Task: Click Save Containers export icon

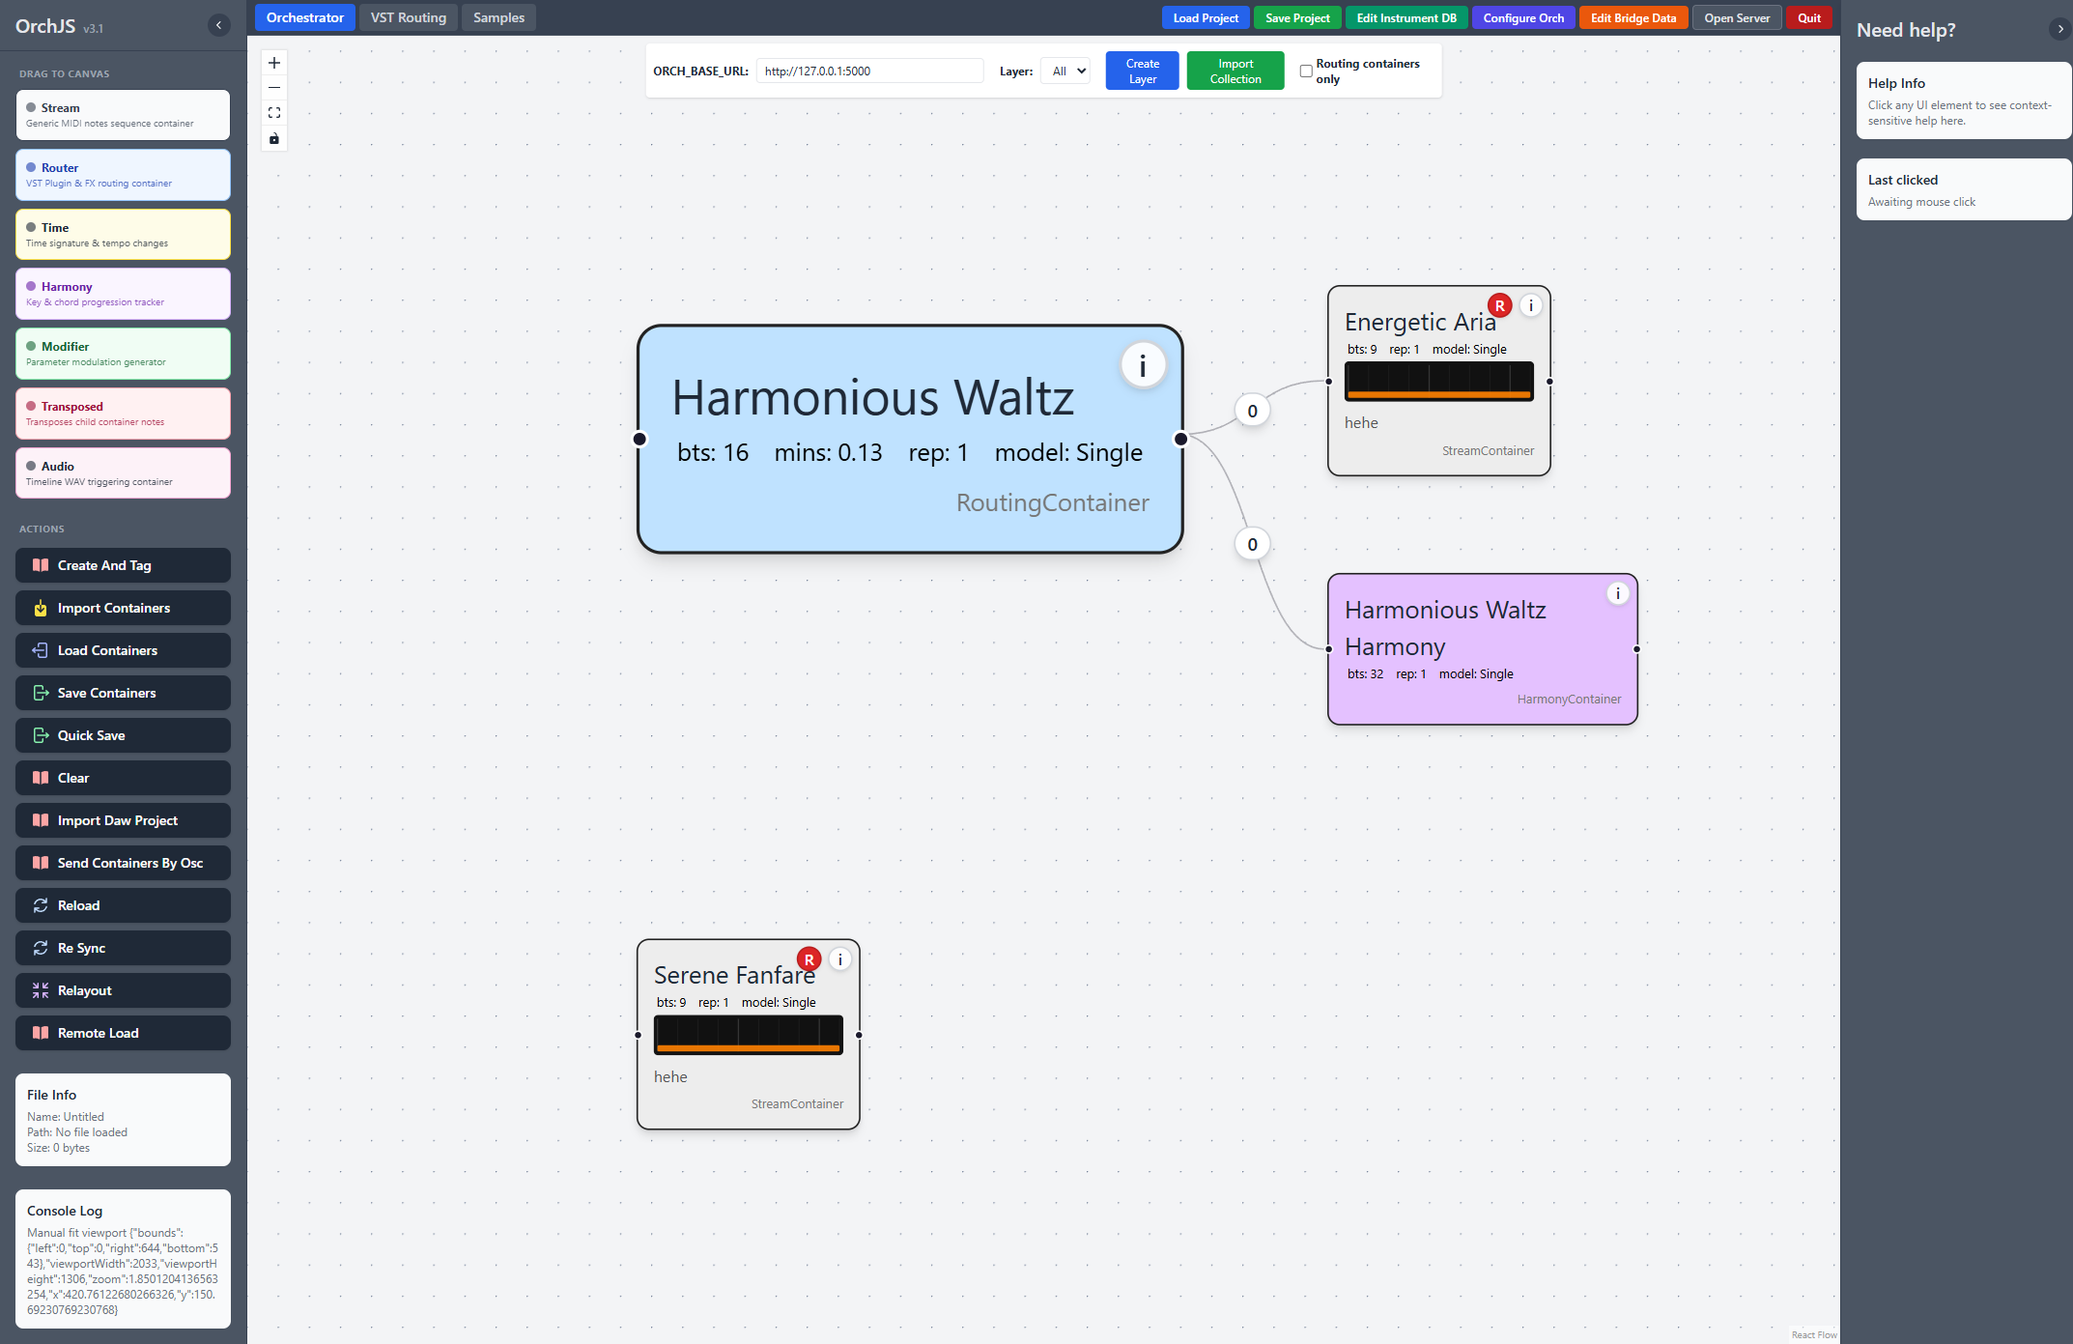Action: pyautogui.click(x=41, y=693)
